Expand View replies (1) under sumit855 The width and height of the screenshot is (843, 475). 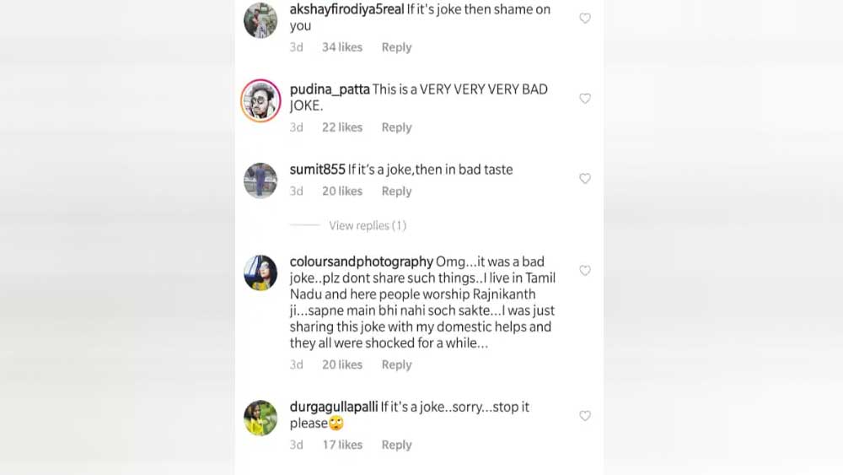tap(367, 225)
